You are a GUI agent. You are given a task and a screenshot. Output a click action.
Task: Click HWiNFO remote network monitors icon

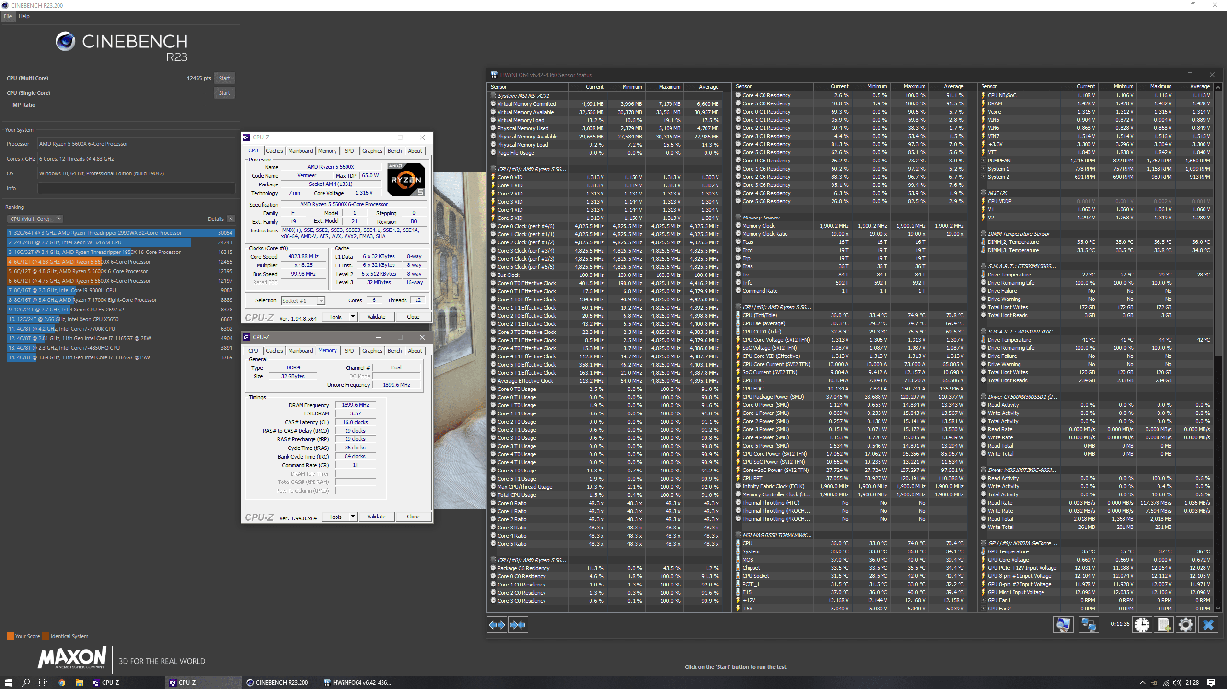point(1088,625)
